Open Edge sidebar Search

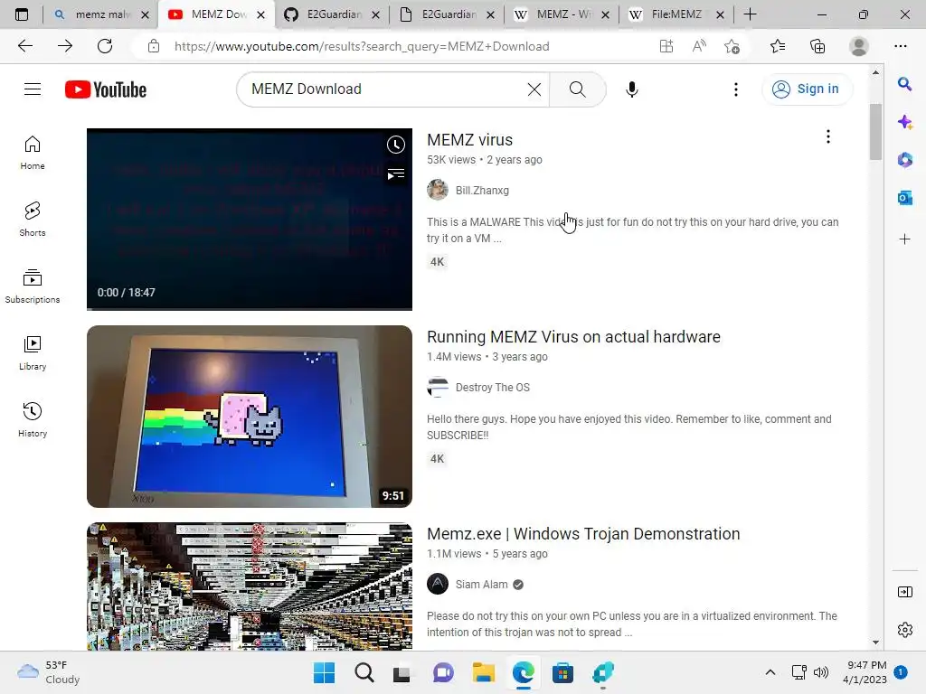click(904, 84)
